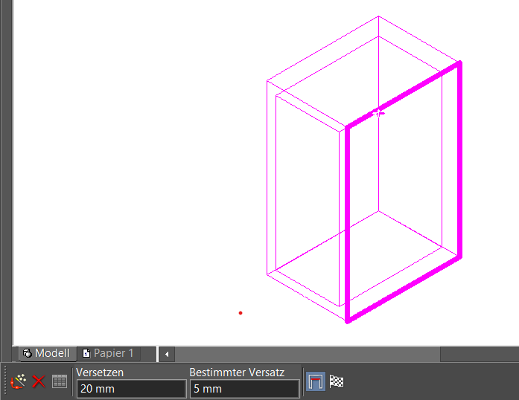The image size is (519, 400).
Task: Click the scroll-left arrow button
Action: pyautogui.click(x=167, y=355)
